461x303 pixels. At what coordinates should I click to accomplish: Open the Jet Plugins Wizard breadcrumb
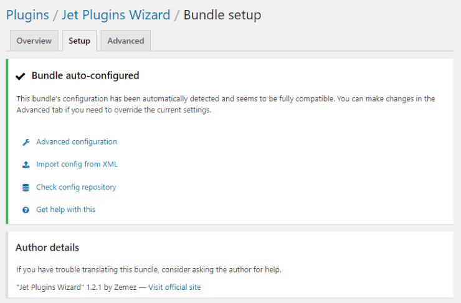116,15
